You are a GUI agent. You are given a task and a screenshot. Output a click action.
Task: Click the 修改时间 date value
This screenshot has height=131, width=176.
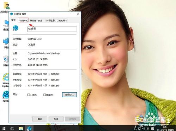point(43,80)
